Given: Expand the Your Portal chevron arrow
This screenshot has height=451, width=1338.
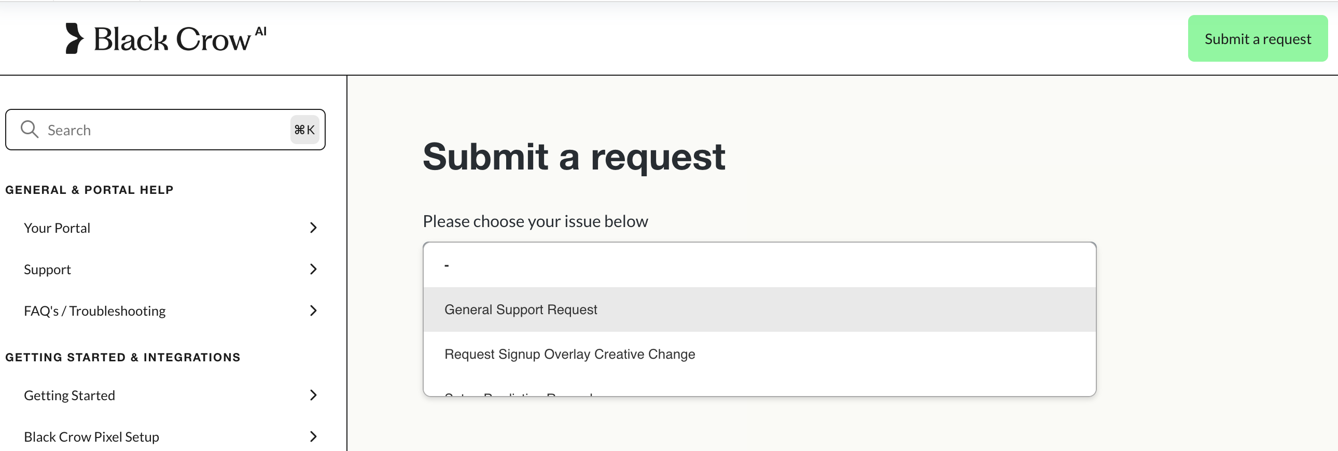Looking at the screenshot, I should [313, 228].
